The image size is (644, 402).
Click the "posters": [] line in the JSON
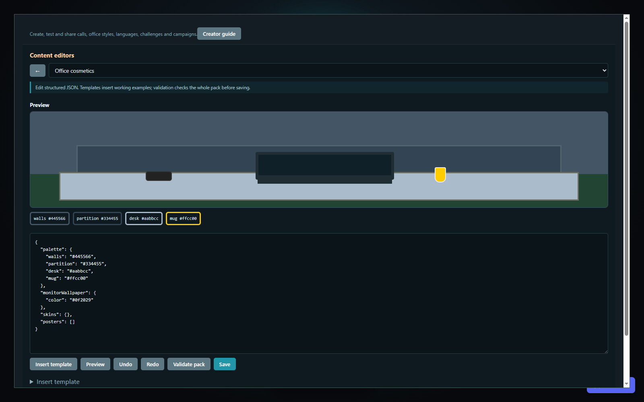[58, 322]
